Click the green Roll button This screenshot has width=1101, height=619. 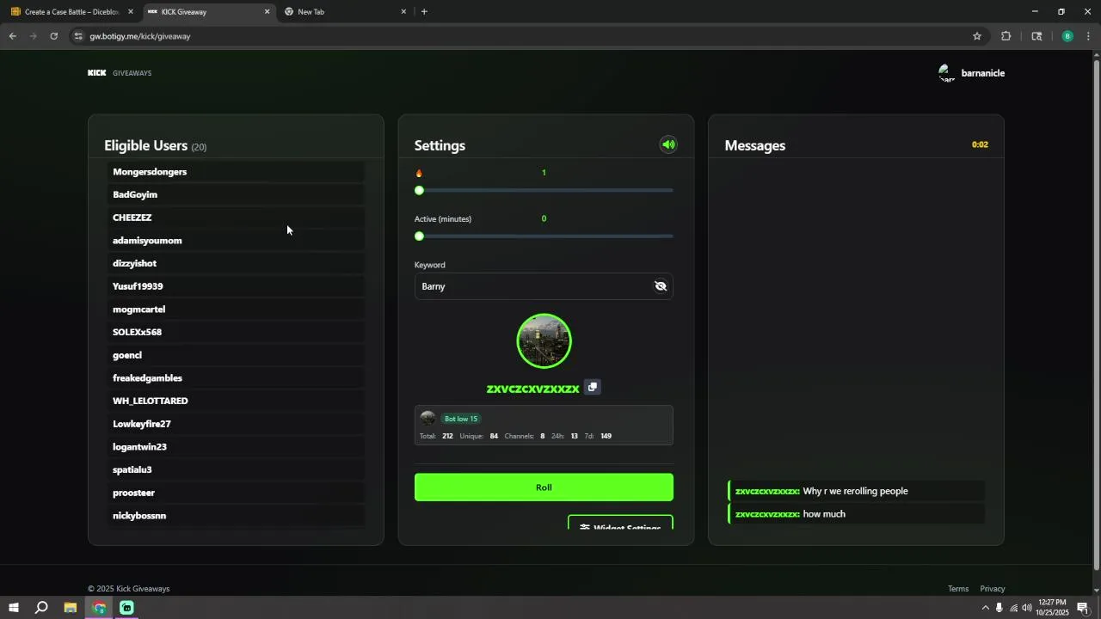544,487
